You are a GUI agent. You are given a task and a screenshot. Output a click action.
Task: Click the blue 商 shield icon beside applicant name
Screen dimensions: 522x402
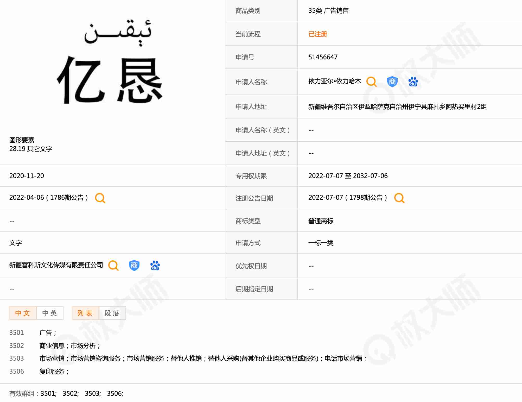pyautogui.click(x=392, y=82)
